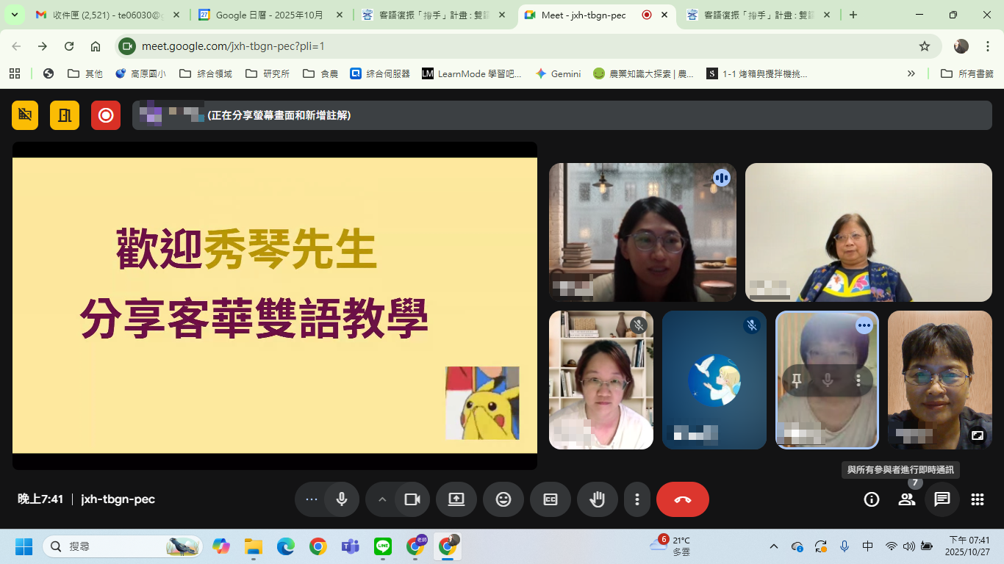Click the red recording indicator button
1004x564 pixels.
click(106, 115)
